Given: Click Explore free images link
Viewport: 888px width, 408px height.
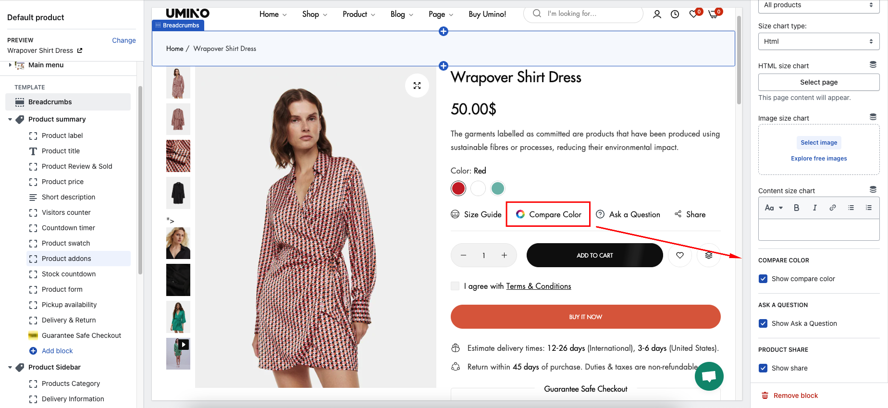Looking at the screenshot, I should (819, 159).
